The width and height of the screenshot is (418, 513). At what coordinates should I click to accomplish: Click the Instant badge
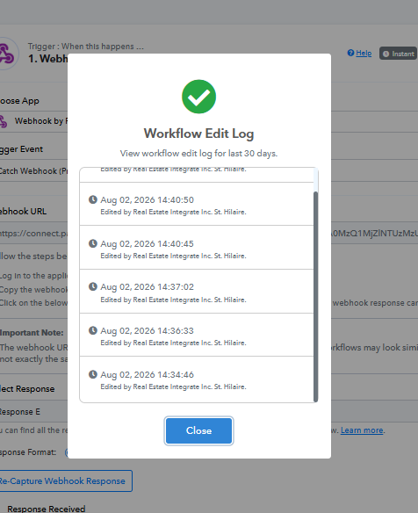point(398,54)
